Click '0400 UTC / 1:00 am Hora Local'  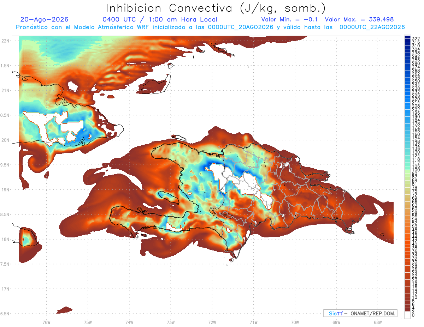pos(160,19)
